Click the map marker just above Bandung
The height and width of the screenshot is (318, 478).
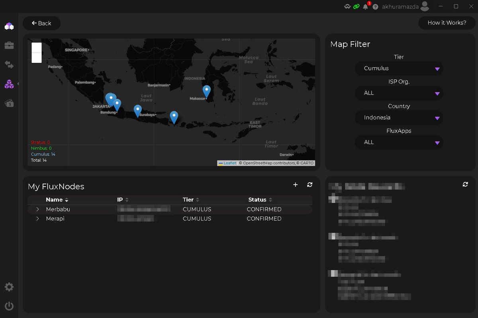coord(117,105)
